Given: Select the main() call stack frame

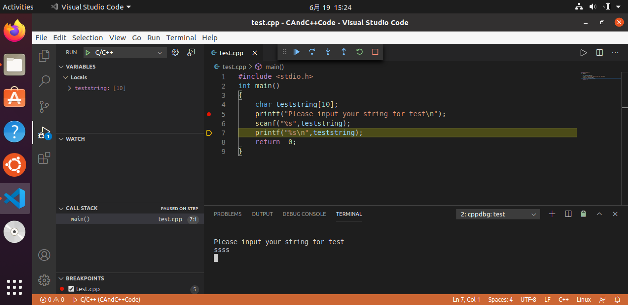Looking at the screenshot, I should pyautogui.click(x=130, y=219).
